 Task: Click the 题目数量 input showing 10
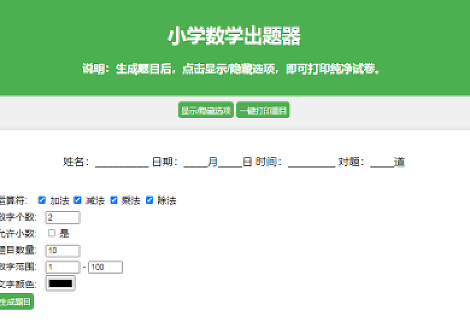(x=62, y=251)
